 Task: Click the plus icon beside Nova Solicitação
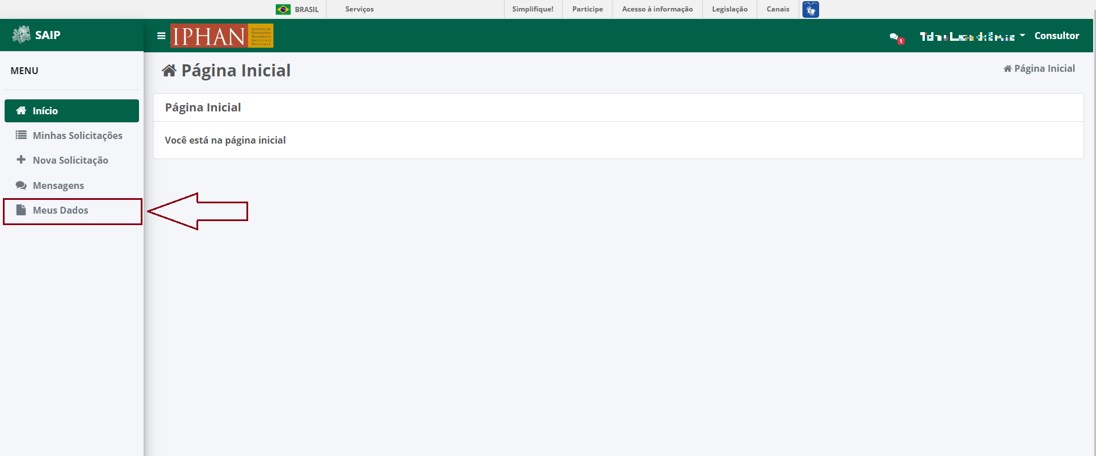[21, 160]
